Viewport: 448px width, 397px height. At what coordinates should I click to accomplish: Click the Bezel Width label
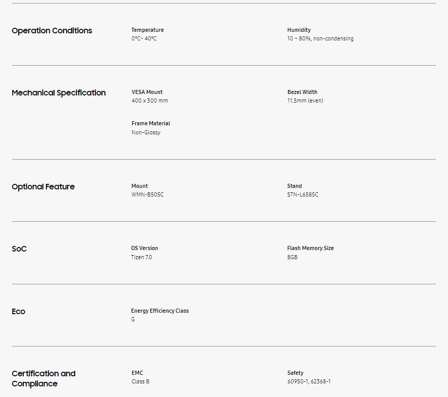click(x=302, y=92)
